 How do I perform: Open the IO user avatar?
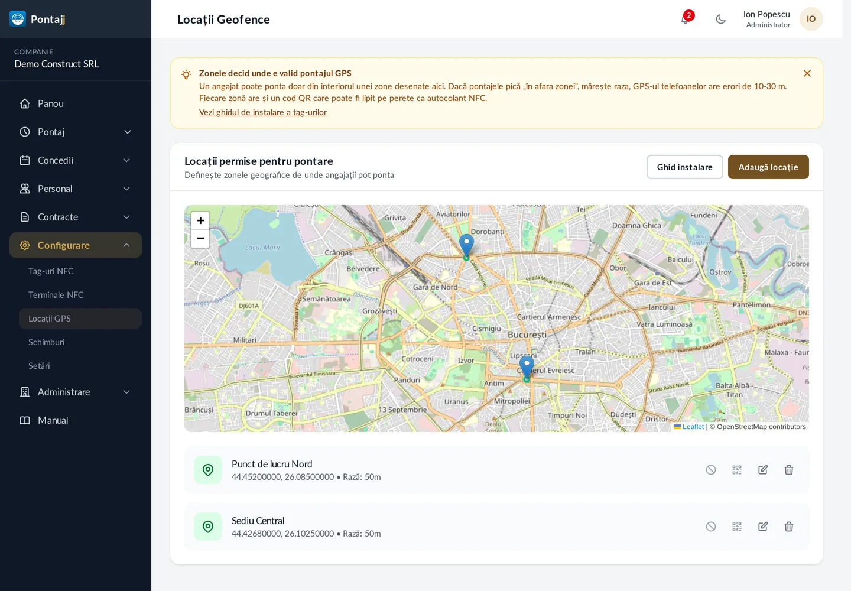(811, 19)
